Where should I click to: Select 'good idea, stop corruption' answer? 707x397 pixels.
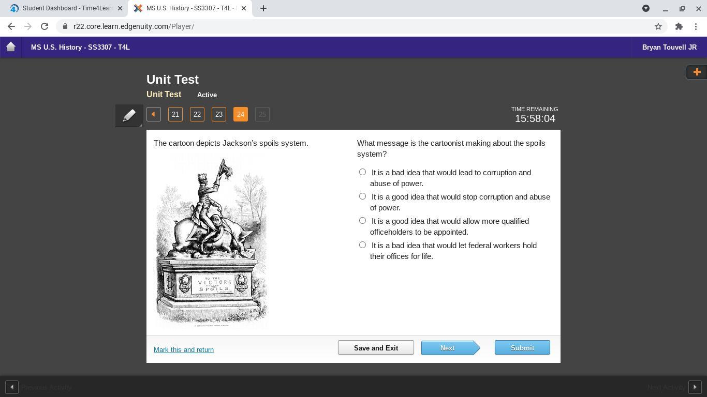(362, 196)
